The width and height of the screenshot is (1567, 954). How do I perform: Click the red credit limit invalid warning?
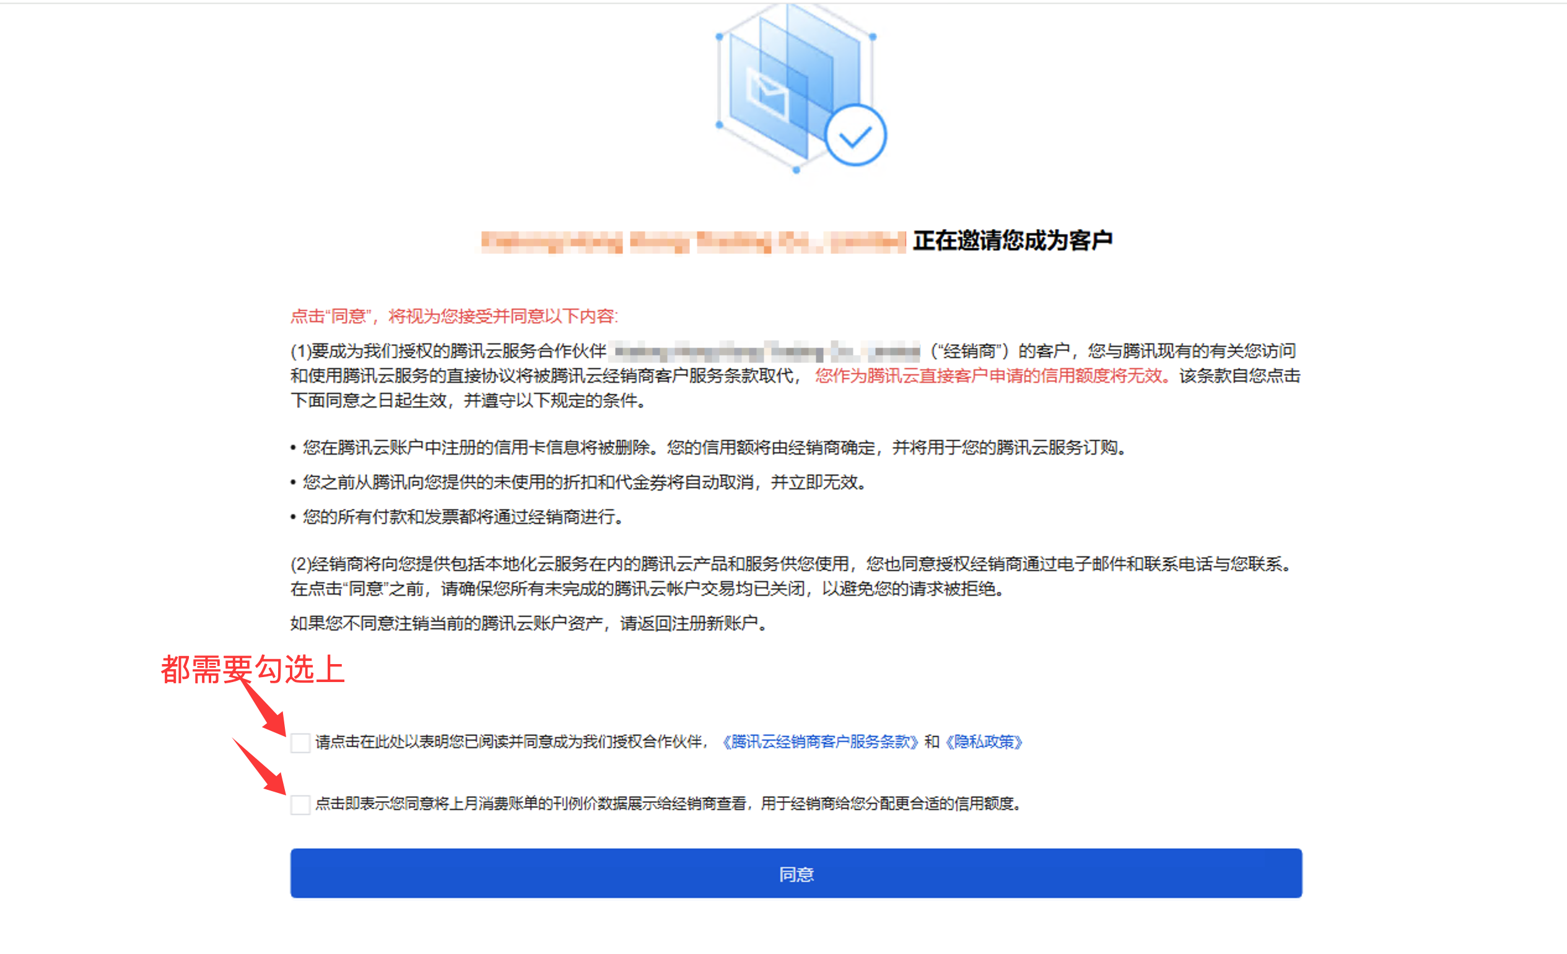point(992,376)
